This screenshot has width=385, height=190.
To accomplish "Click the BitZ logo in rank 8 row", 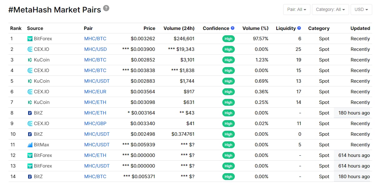I will [x=30, y=113].
